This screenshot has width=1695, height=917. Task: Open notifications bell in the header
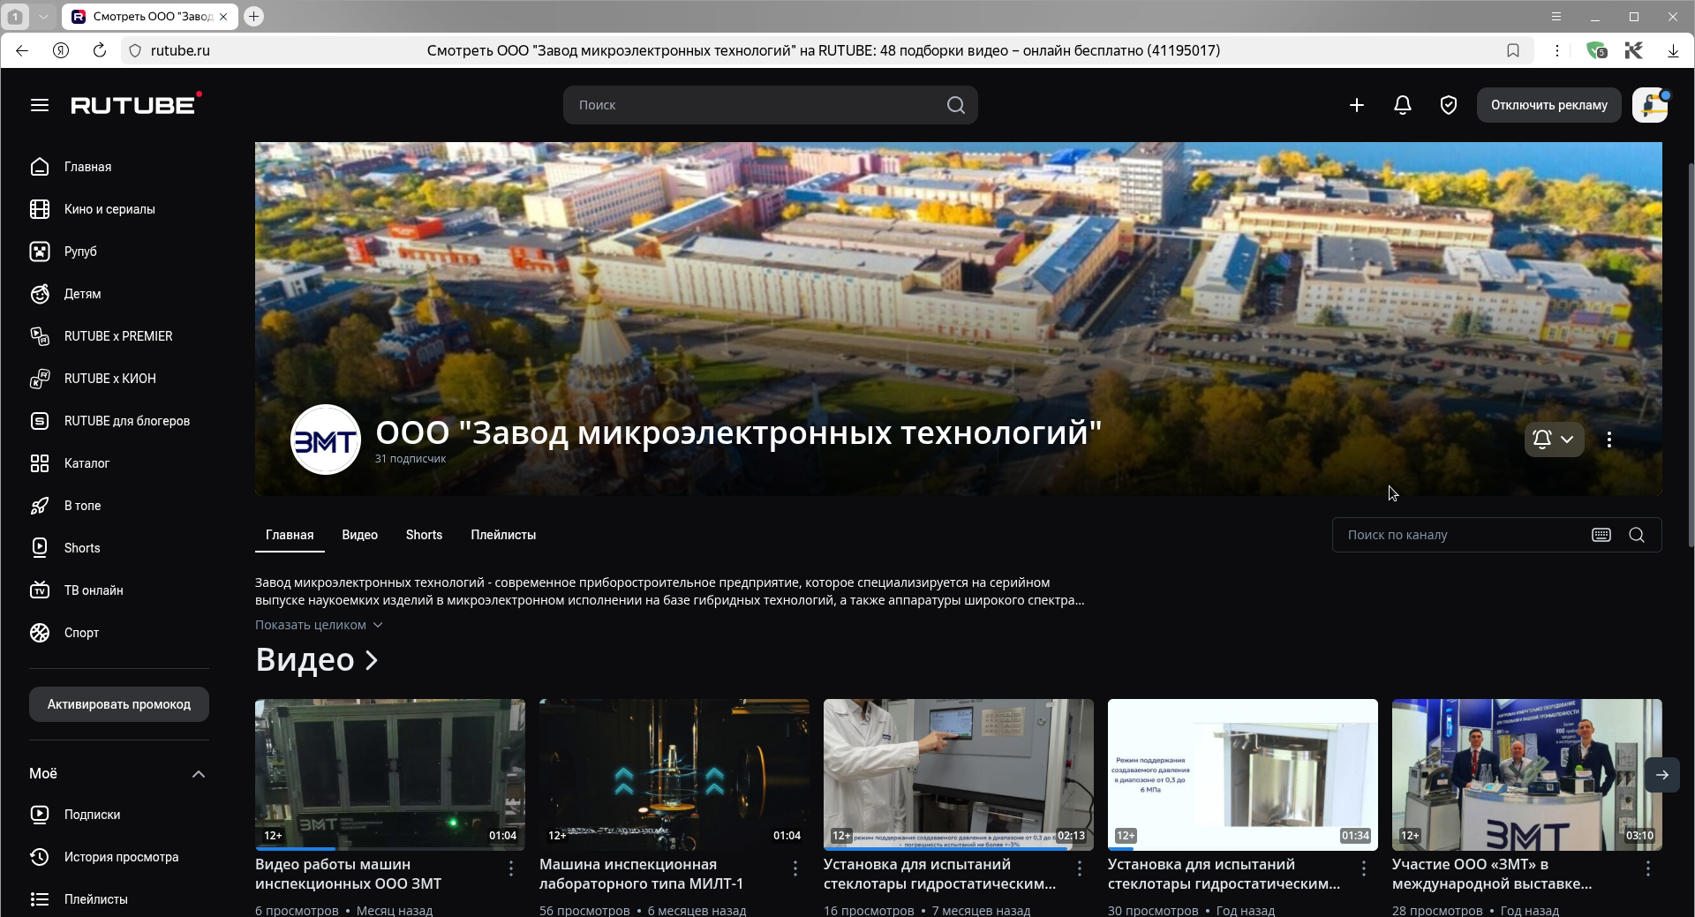1403,105
